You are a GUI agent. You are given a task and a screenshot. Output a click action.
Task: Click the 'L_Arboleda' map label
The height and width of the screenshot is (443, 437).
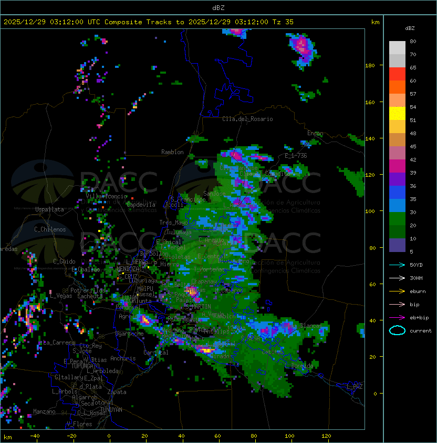tap(102, 371)
